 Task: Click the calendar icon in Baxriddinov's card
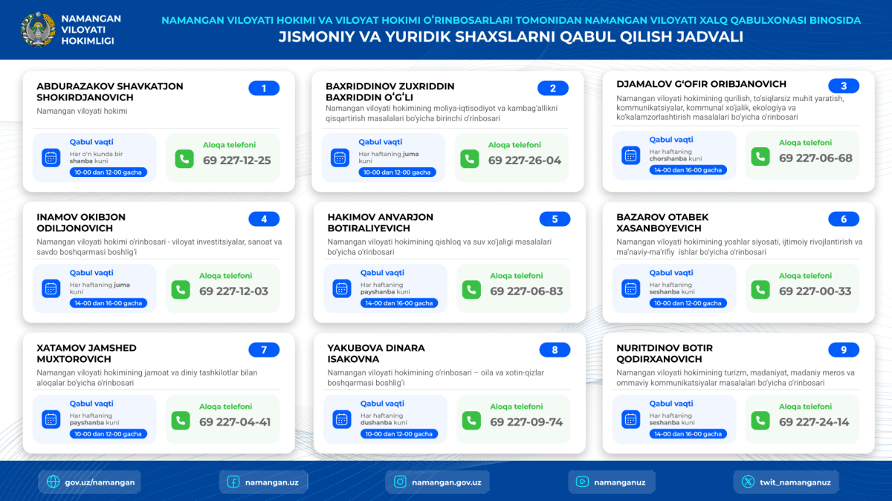click(340, 158)
